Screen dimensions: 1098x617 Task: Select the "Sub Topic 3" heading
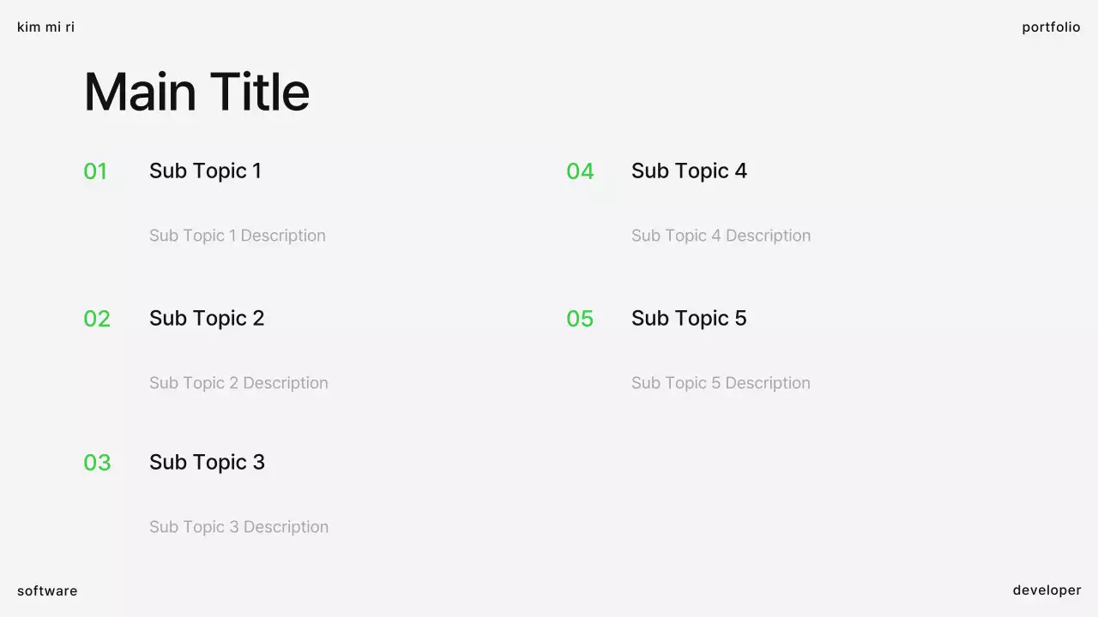click(207, 462)
